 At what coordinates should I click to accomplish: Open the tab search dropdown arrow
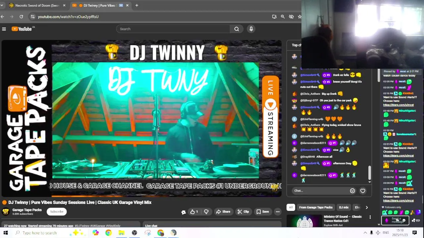[x=2, y=5]
